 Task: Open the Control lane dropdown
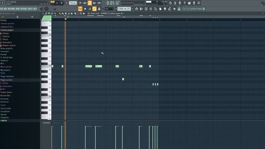pyautogui.click(x=47, y=123)
